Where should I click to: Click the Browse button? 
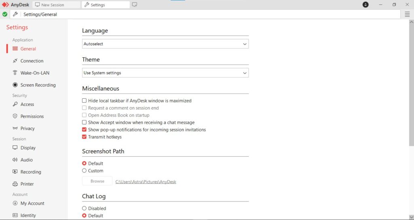(97, 181)
